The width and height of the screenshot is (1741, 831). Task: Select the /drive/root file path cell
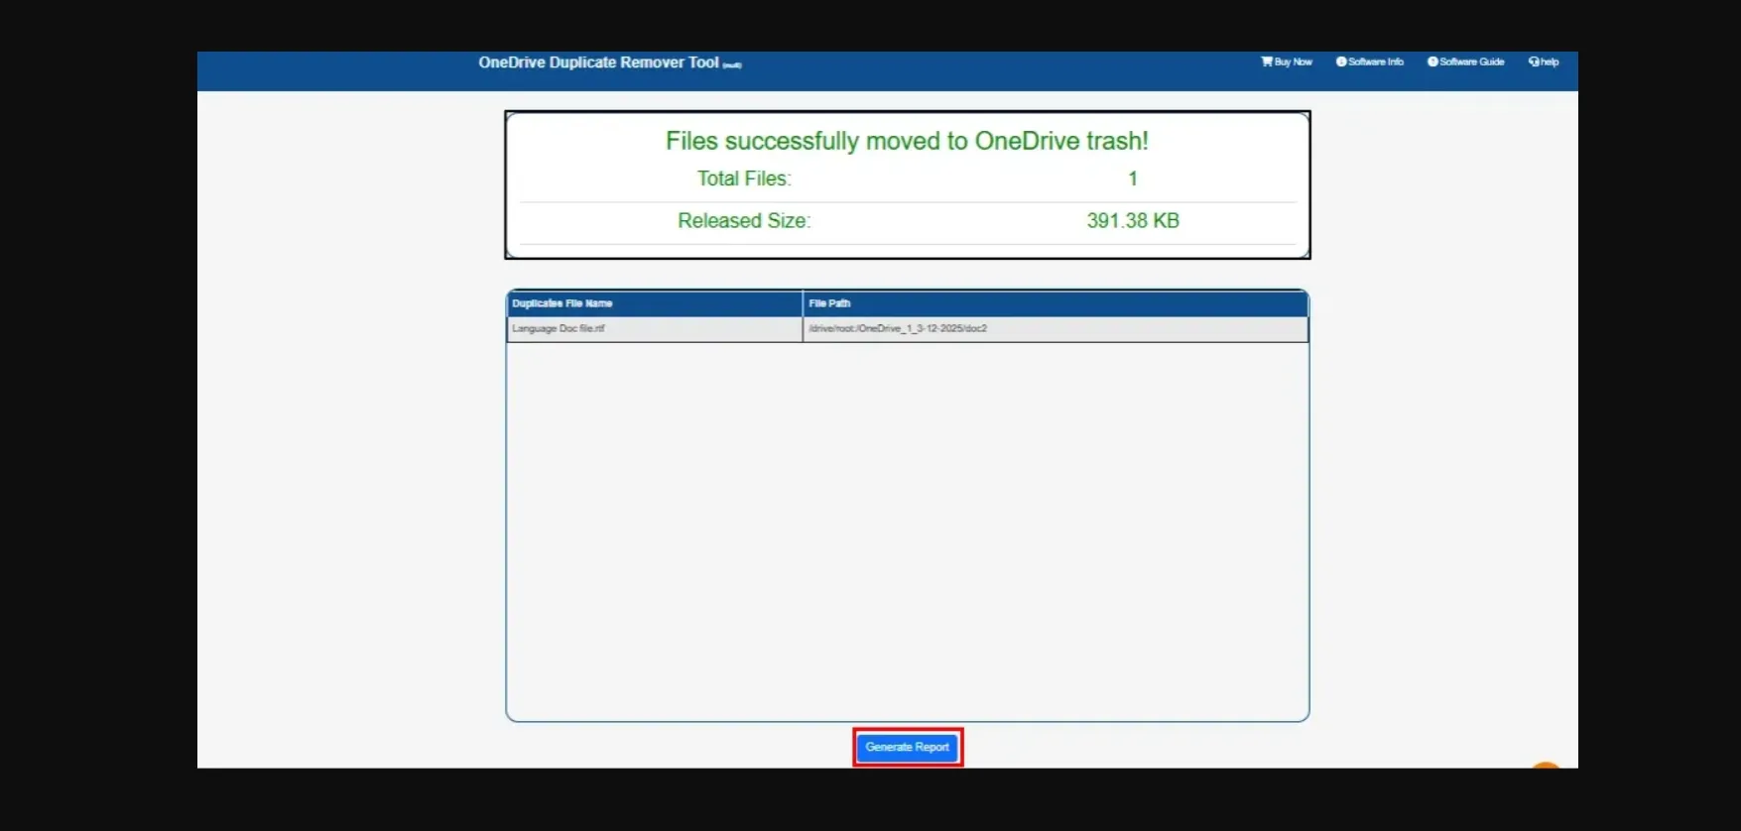pos(898,328)
